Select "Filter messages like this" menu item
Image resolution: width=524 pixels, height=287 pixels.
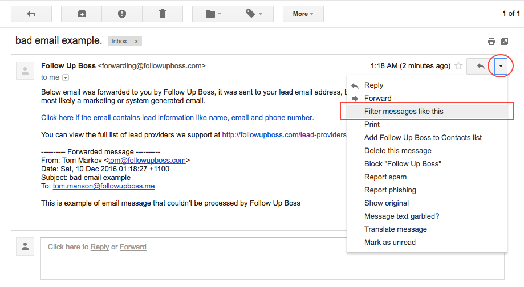pos(404,112)
